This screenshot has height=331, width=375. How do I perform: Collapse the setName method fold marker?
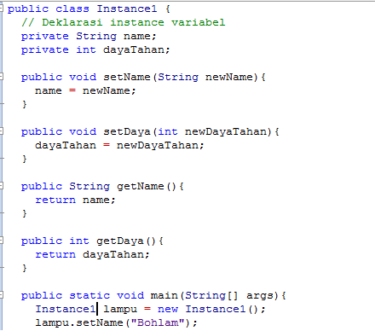pyautogui.click(x=1, y=77)
